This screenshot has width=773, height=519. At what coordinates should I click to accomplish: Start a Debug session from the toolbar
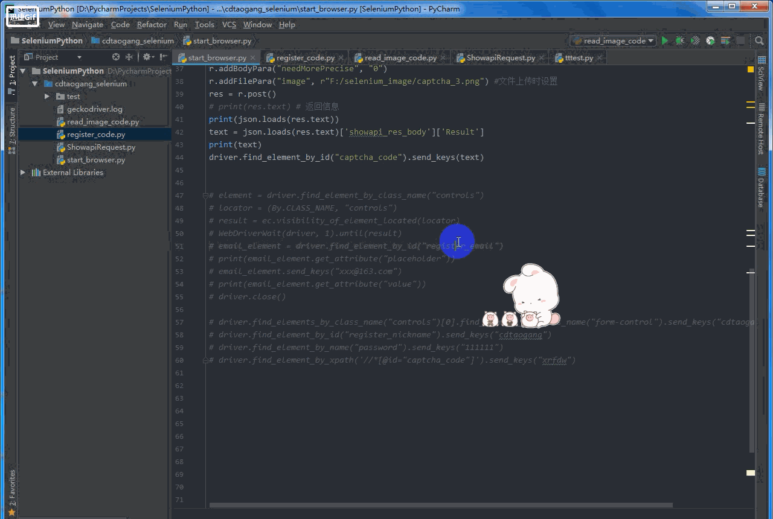[680, 40]
